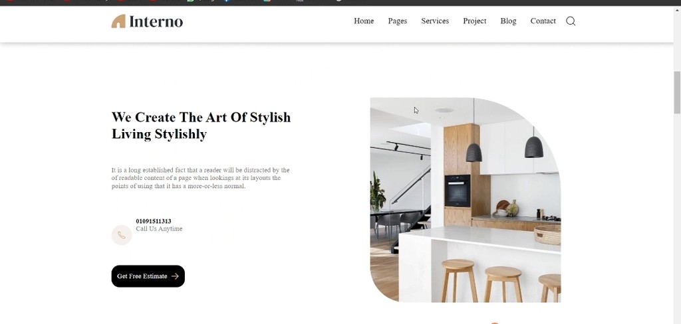
Task: Open the search magnifier icon
Action: pyautogui.click(x=571, y=21)
